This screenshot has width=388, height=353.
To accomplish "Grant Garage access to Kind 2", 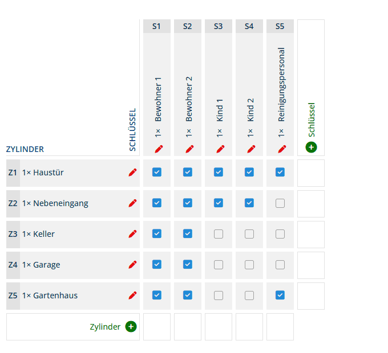I will [249, 264].
